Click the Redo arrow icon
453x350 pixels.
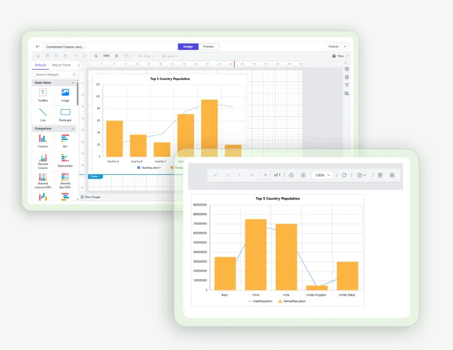coord(85,56)
